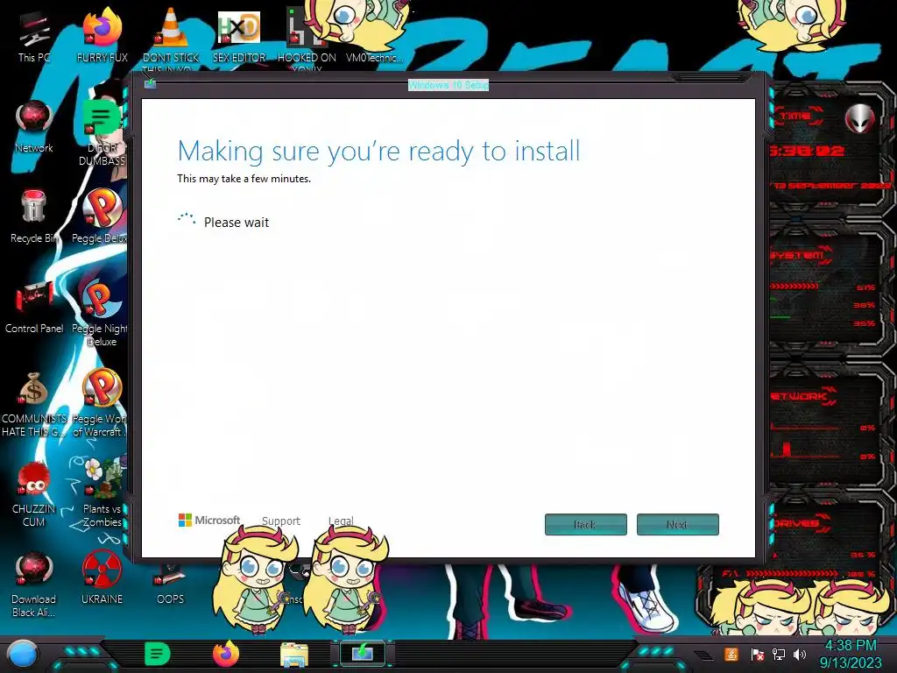Open the Start orb on the taskbar
The image size is (897, 673).
click(22, 654)
